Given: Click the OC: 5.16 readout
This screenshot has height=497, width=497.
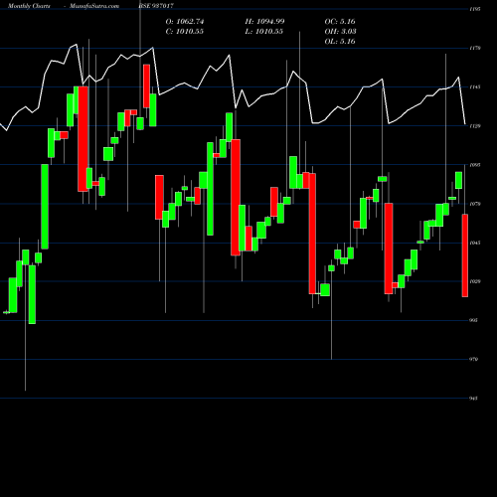Looking at the screenshot, I should pyautogui.click(x=340, y=22).
